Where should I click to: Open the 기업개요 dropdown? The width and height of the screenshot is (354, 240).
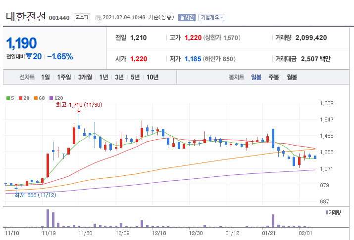coord(212,17)
